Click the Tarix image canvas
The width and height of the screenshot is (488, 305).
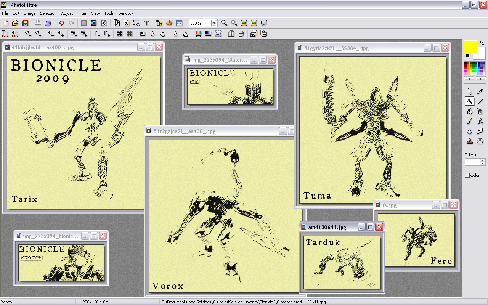tap(84, 132)
